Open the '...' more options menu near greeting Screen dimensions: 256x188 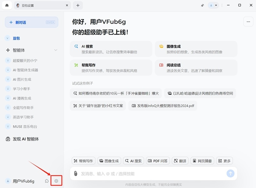tap(248, 21)
